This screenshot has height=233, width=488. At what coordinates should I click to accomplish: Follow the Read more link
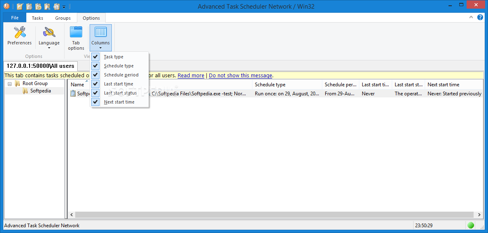coord(191,75)
